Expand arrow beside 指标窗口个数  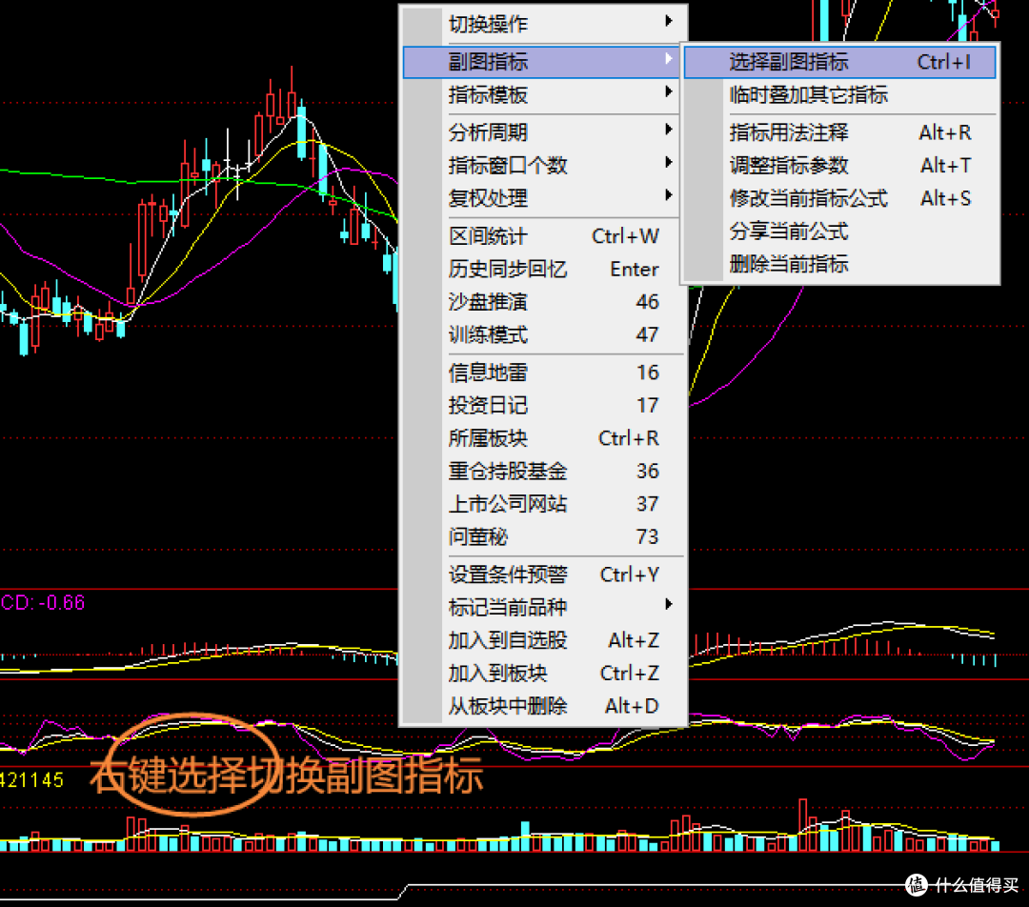[669, 161]
